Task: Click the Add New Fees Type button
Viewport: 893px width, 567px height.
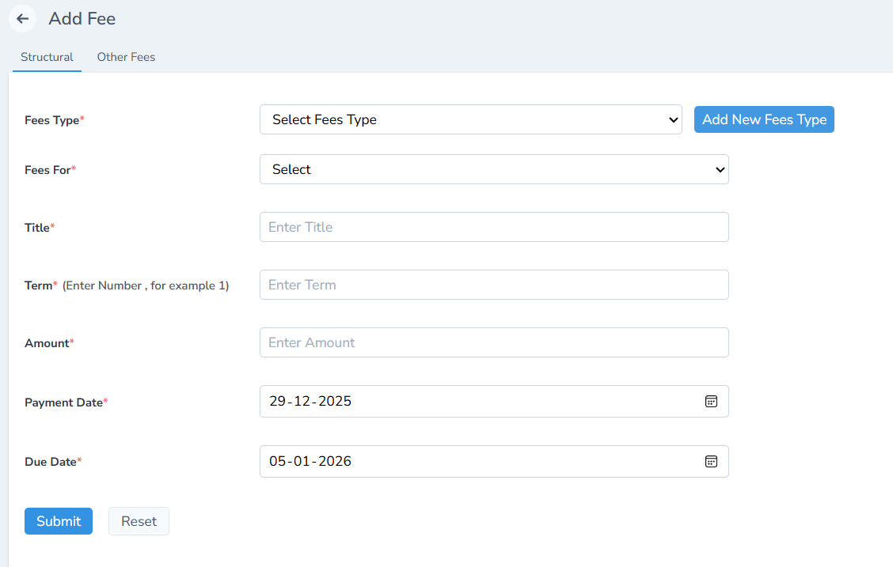Action: point(763,119)
